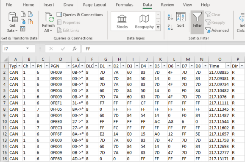Switch to the Draw tab

coord(68,5)
